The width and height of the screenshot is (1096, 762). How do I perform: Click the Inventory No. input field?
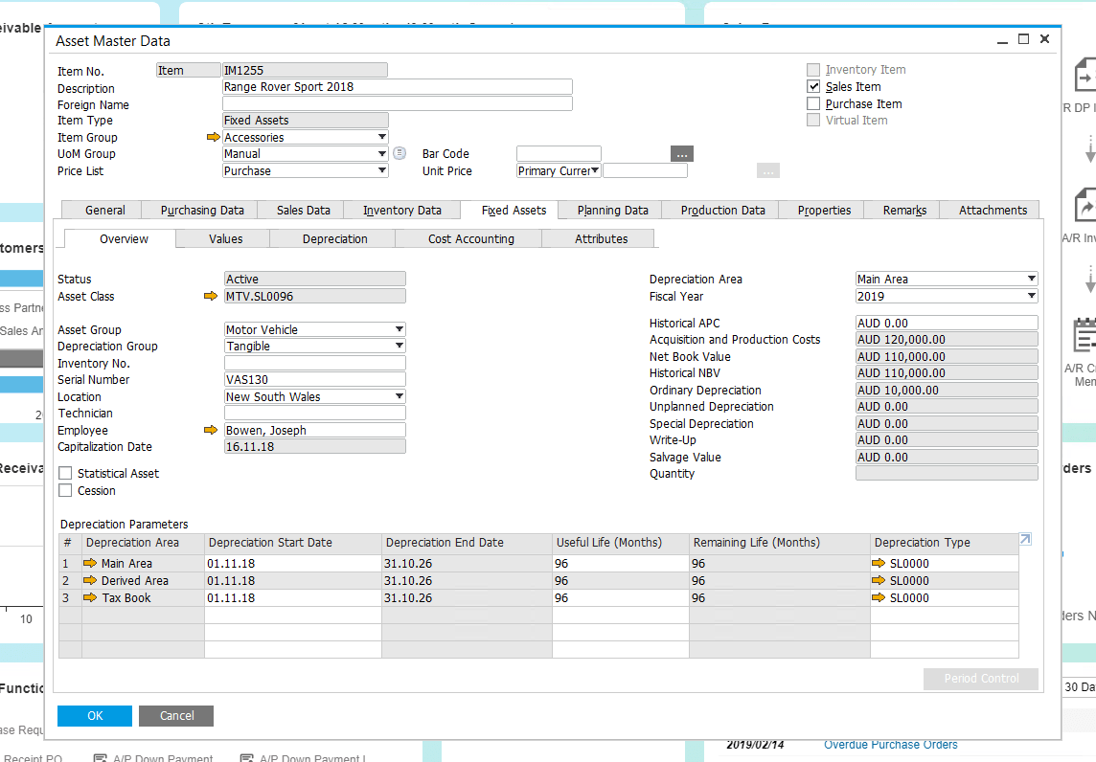pos(314,363)
